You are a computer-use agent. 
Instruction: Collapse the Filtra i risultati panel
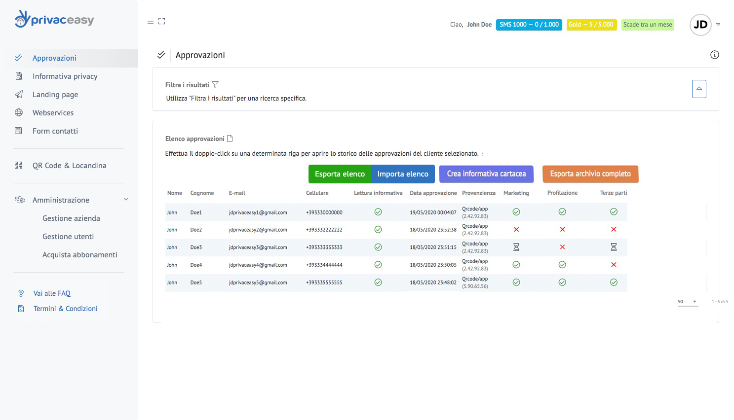point(698,89)
